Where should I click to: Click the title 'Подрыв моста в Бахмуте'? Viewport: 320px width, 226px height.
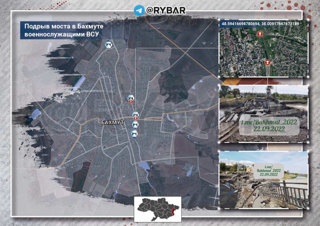[x=64, y=27]
